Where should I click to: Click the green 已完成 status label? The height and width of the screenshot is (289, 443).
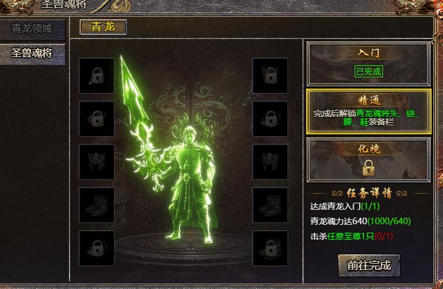click(x=369, y=71)
